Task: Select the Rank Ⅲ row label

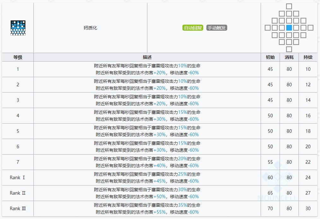Action: coord(18,209)
